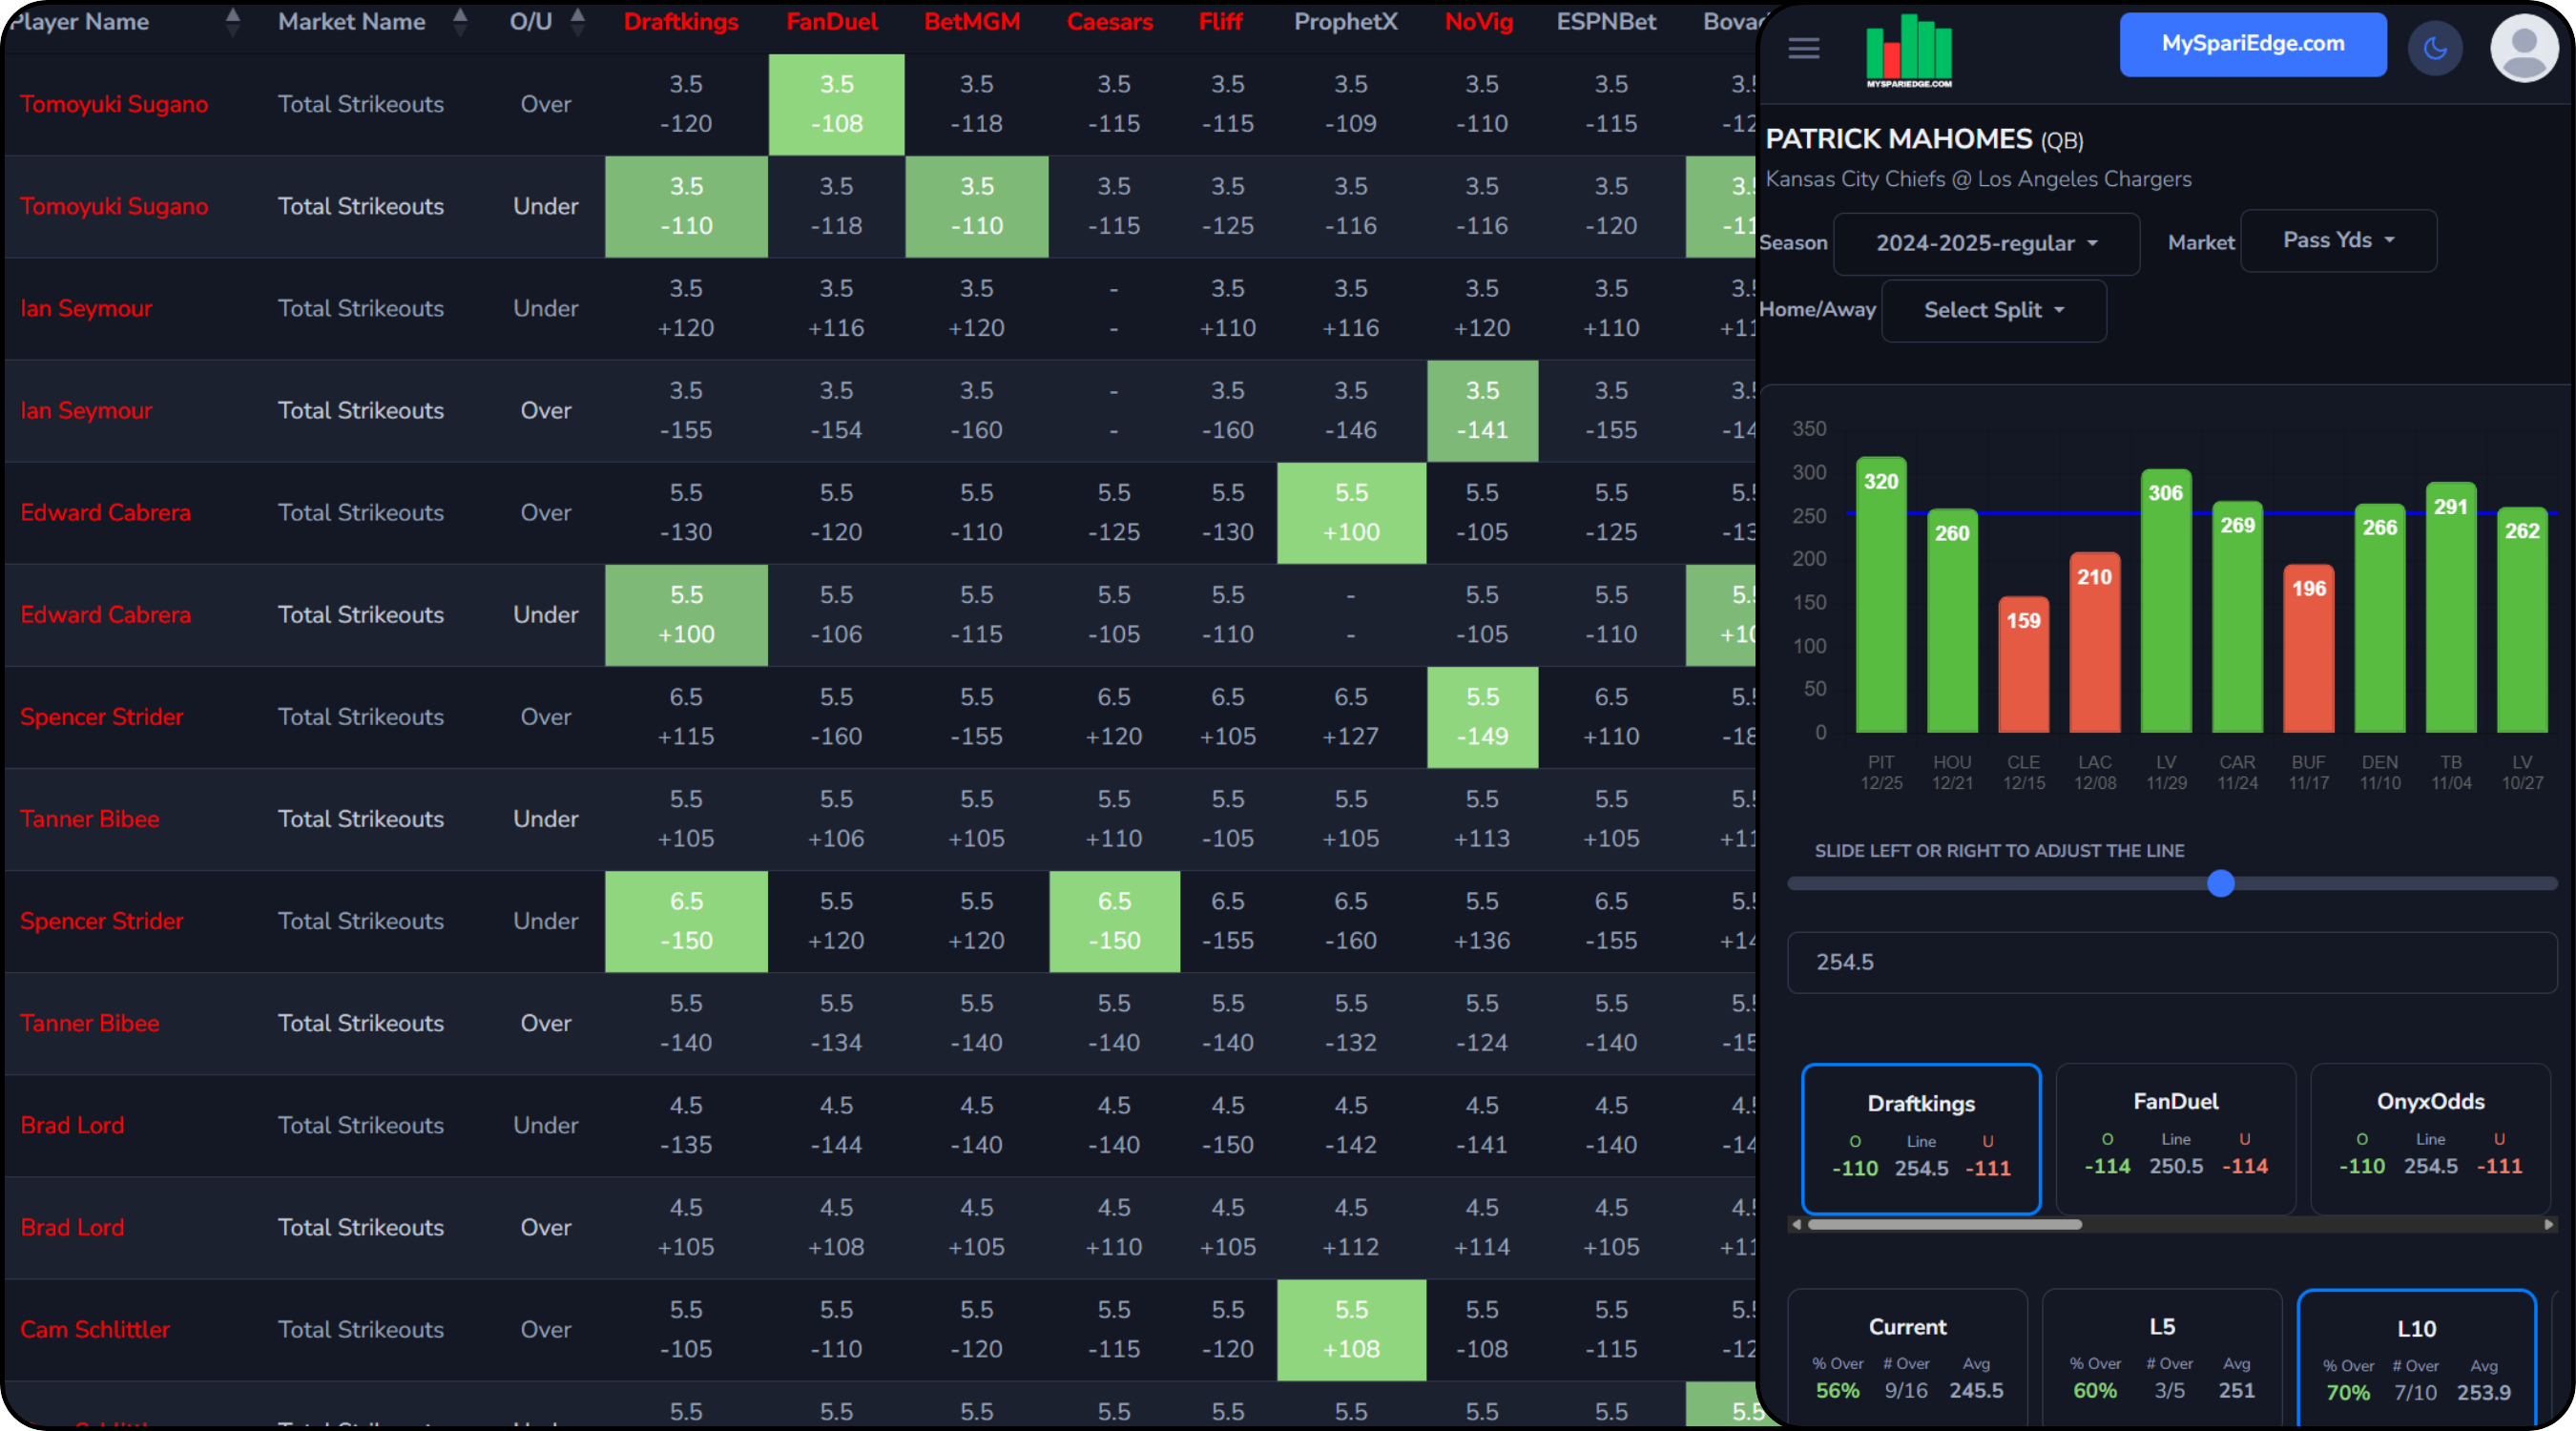The width and height of the screenshot is (2576, 1431).
Task: Click the MySpariEdge bar chart logo
Action: (1908, 50)
